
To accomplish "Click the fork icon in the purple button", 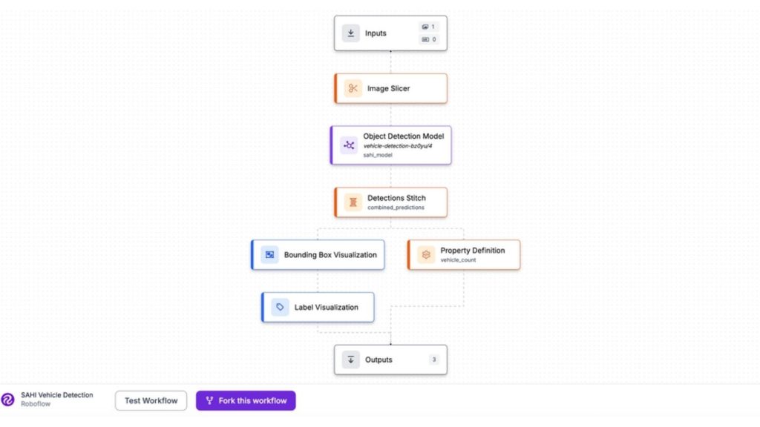I will (x=209, y=400).
